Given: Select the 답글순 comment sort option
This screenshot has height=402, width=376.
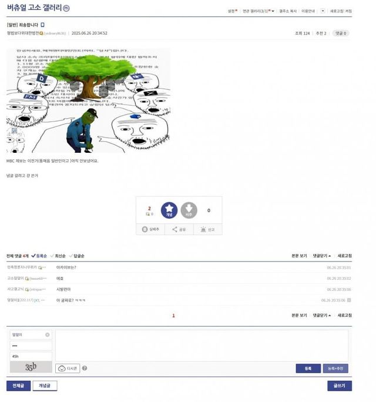Looking at the screenshot, I should click(x=76, y=256).
